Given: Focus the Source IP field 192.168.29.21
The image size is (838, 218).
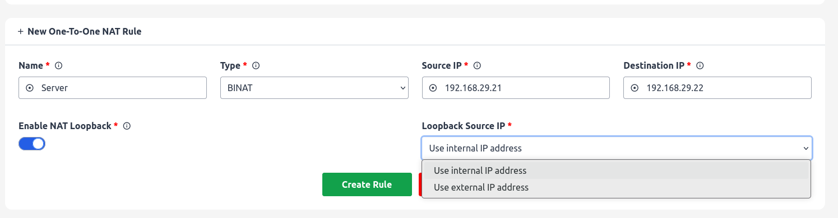Looking at the screenshot, I should coord(516,88).
